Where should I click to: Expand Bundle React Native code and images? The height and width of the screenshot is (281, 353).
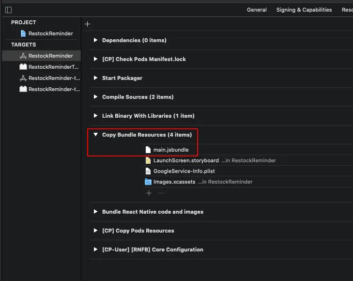click(95, 212)
